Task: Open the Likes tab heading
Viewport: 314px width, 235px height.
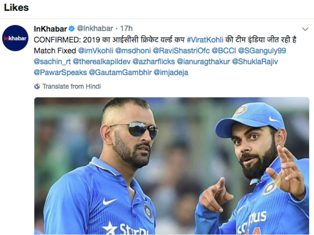Action: tap(16, 7)
